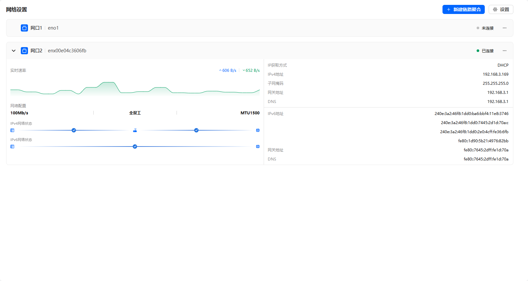Click the internet globe icon in IPv4网络状态
528x281 pixels.
coord(258,130)
